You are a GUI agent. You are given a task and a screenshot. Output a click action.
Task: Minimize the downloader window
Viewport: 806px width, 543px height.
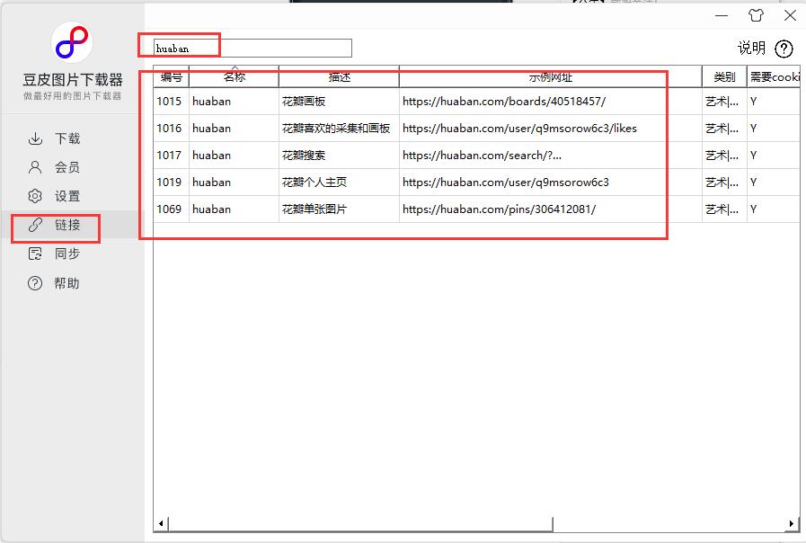click(722, 15)
